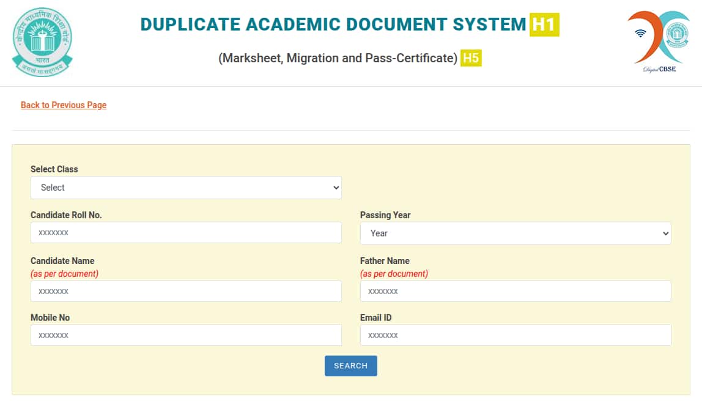The height and width of the screenshot is (402, 702).
Task: Go back via Back to Previous Page link
Action: [64, 105]
